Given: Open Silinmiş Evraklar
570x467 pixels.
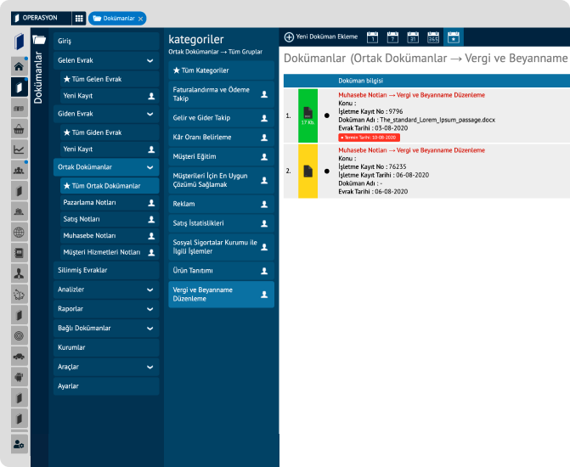Looking at the screenshot, I should pos(106,270).
